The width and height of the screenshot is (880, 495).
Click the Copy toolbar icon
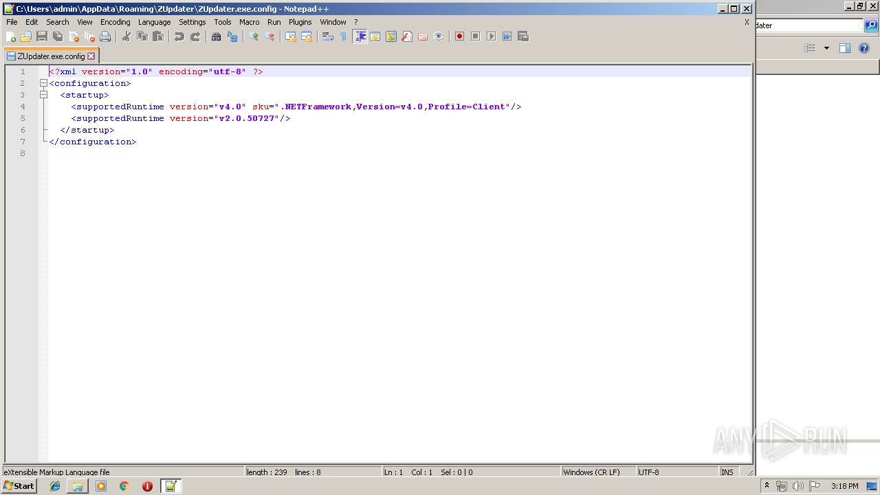pyautogui.click(x=142, y=36)
